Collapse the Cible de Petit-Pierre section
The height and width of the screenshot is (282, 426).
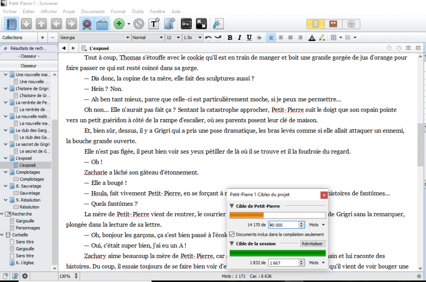(232, 206)
